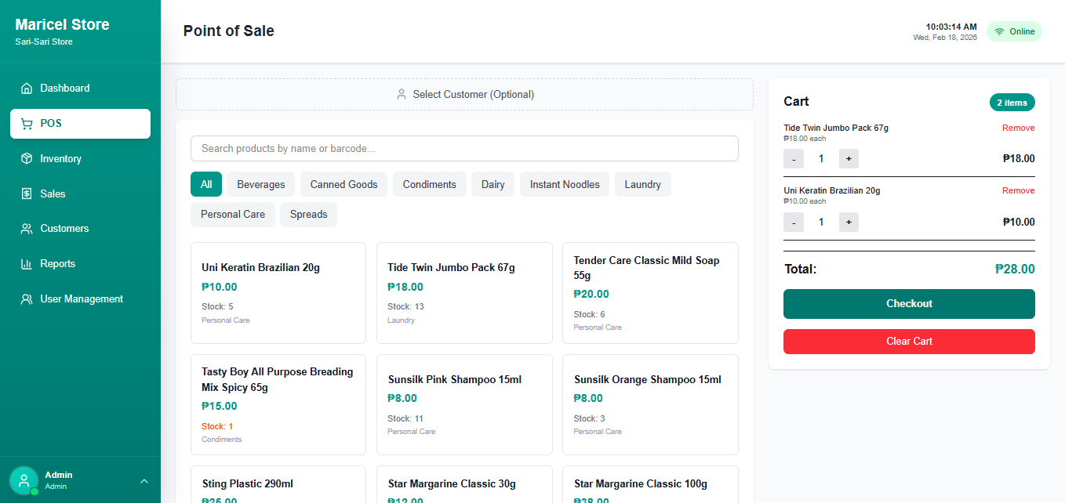Select the All category filter
This screenshot has height=503, width=1065.
coord(206,185)
